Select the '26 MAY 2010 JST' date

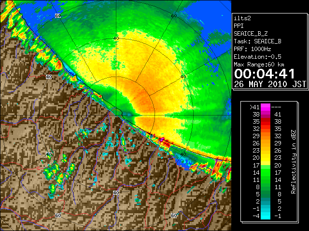(270, 84)
